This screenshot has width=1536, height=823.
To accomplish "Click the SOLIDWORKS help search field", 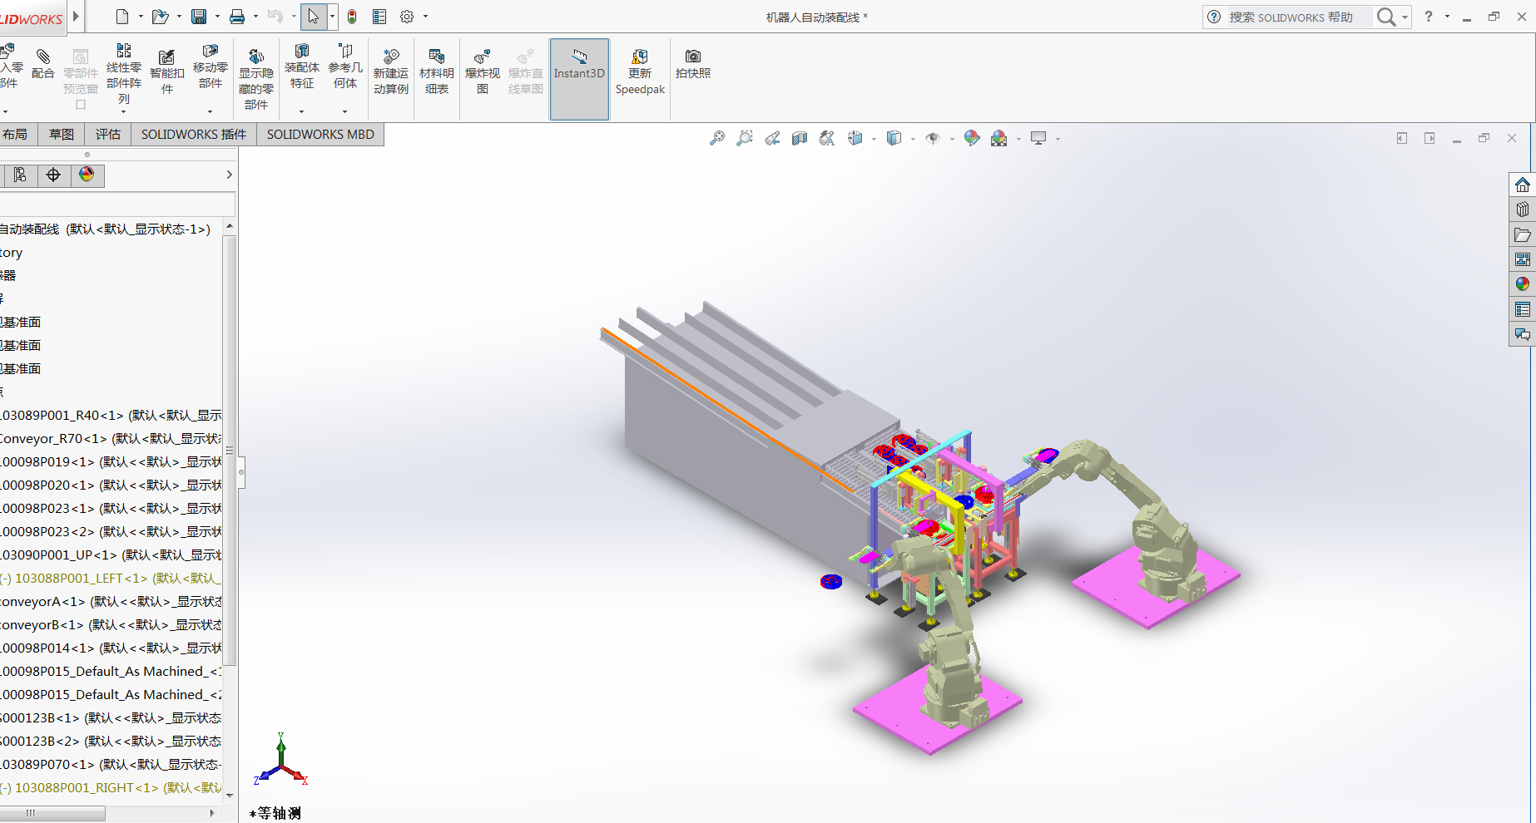I will click(x=1298, y=17).
